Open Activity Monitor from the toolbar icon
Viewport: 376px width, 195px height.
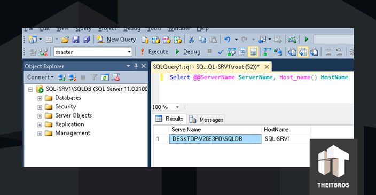[x=292, y=40]
